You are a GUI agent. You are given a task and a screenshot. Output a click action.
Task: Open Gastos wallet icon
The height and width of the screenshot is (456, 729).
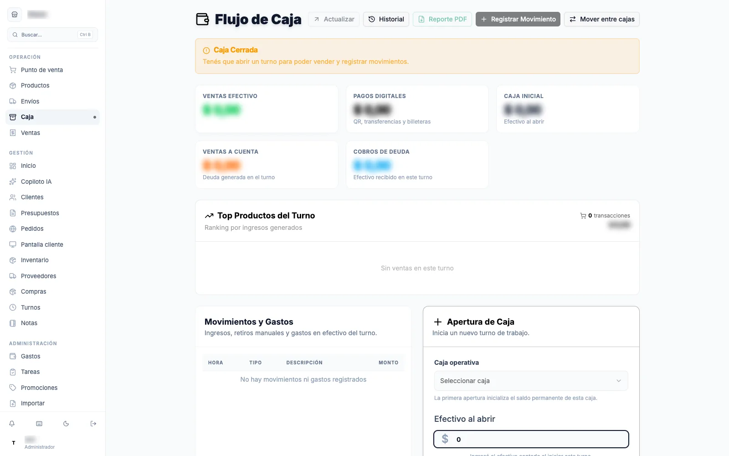13,356
